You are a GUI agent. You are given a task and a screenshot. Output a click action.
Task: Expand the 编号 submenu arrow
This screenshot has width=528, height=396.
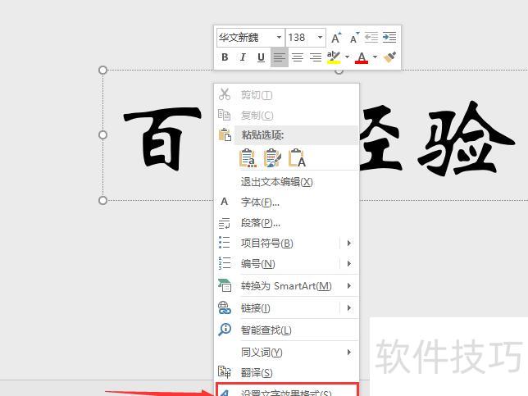(x=349, y=263)
